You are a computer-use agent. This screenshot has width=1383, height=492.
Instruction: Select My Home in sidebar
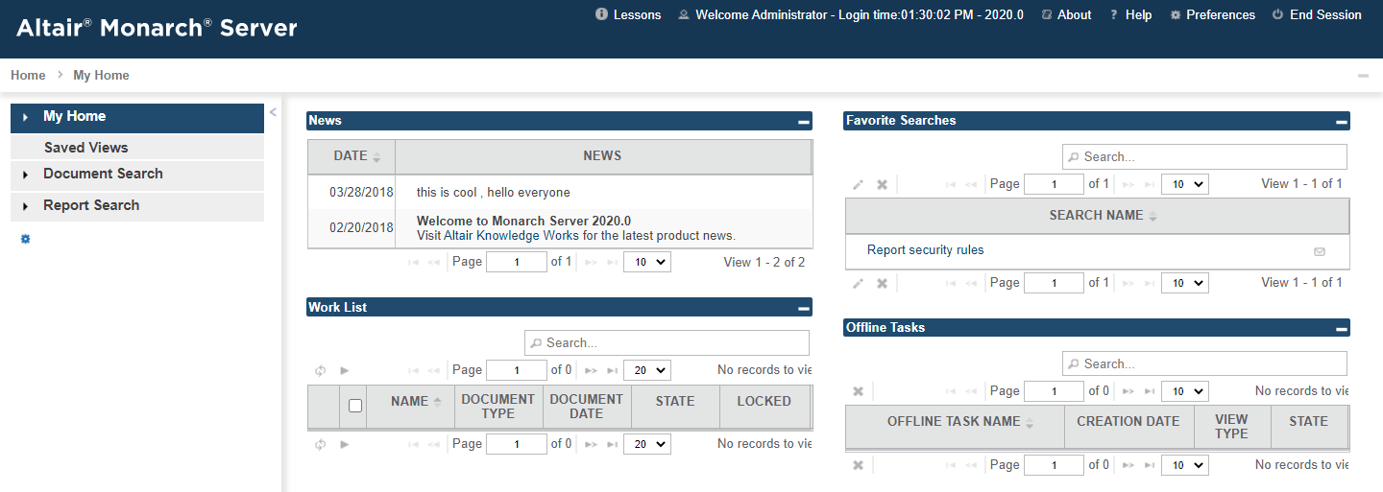click(137, 117)
